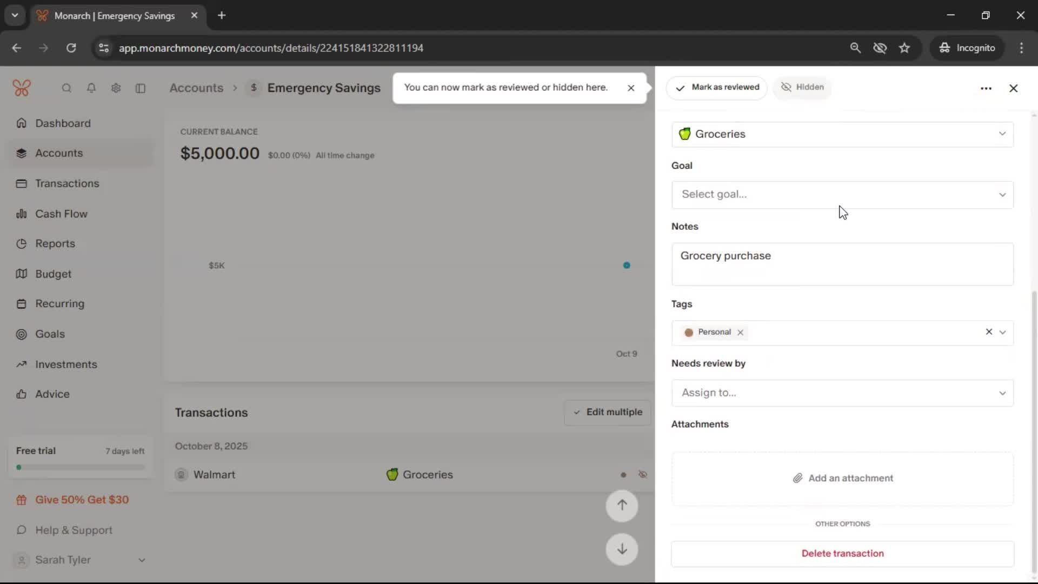Remove the Personal tag chip
This screenshot has width=1038, height=584.
pos(741,333)
